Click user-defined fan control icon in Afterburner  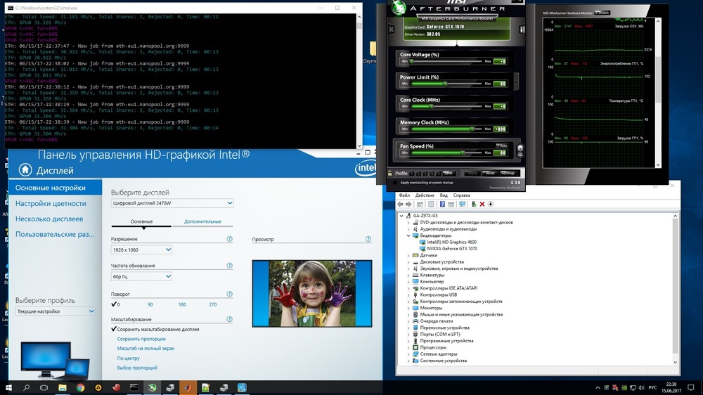pos(520,150)
